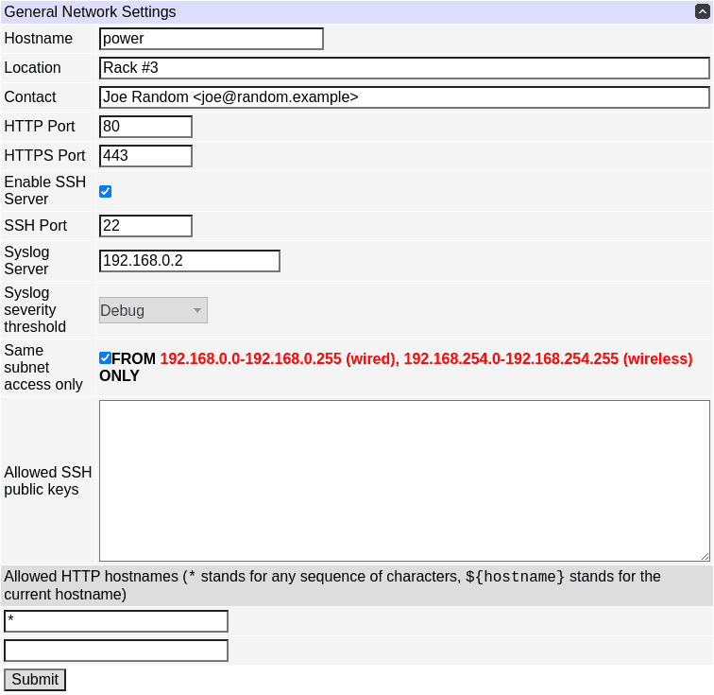Viewport: 714px width, 695px height.
Task: Collapse the General Network Settings panel
Action: 702,12
